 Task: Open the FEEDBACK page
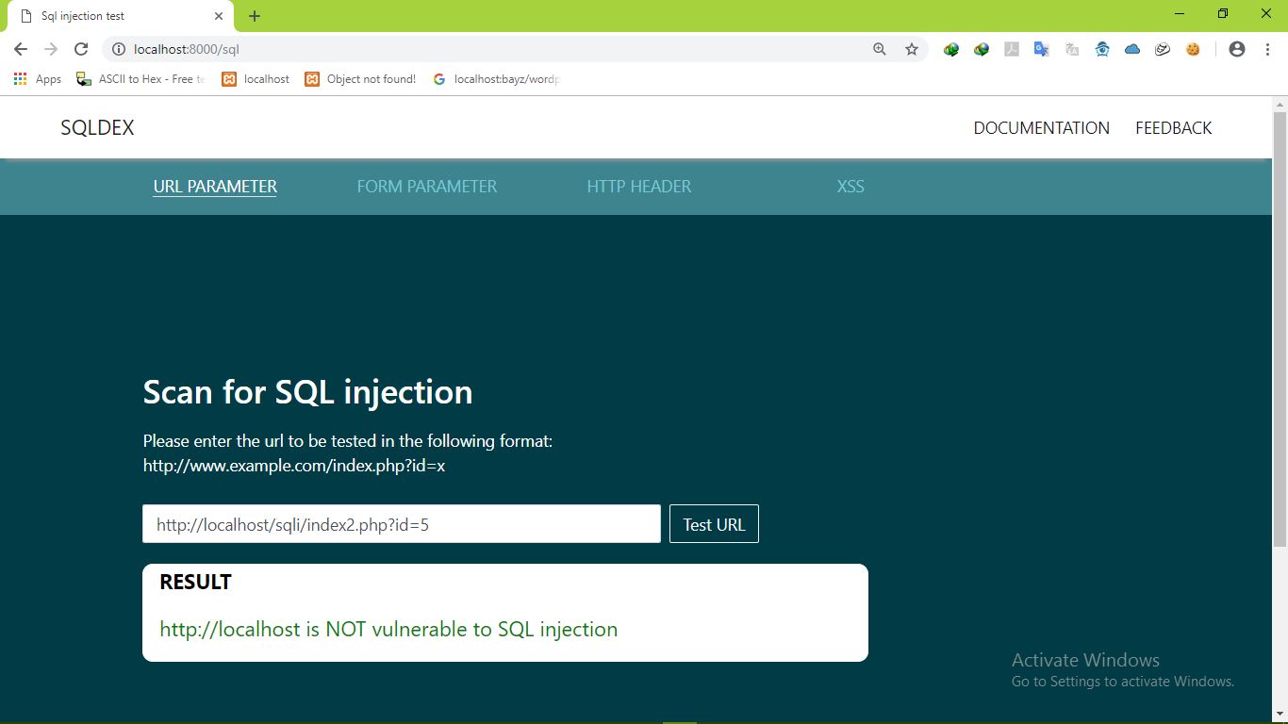pos(1173,127)
